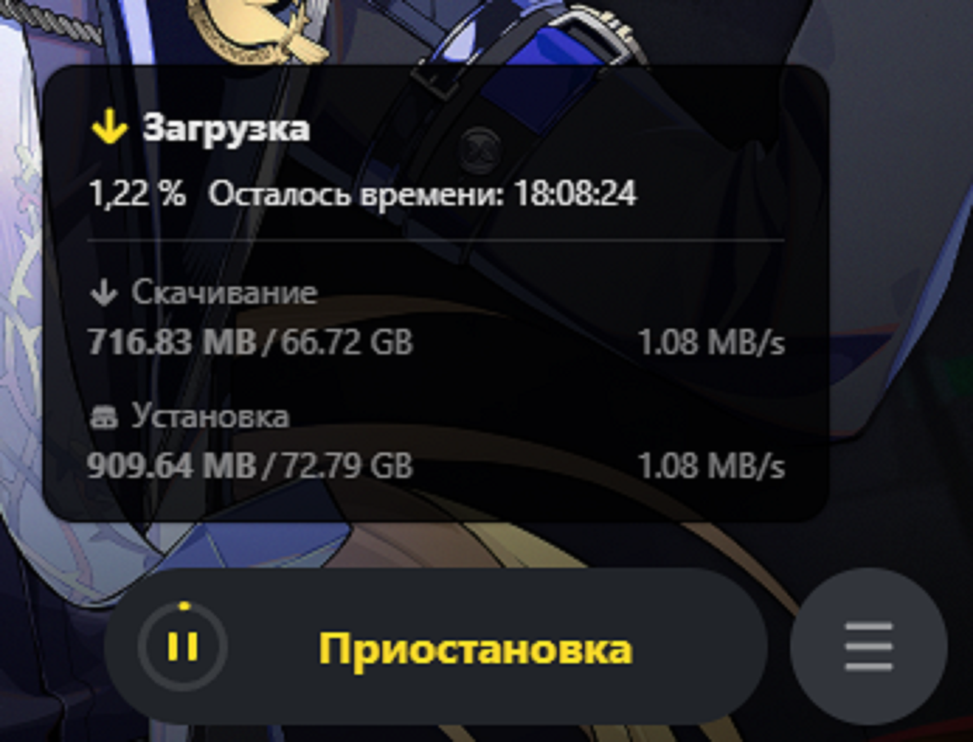Select the Загрузка heading text
Viewport: 973px width, 742px height.
(x=226, y=129)
